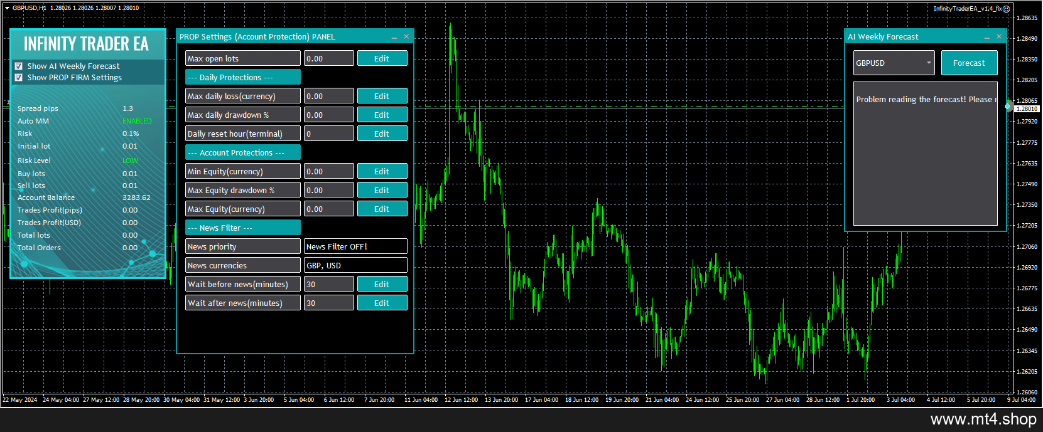Close the AI Weekly Forecast panel
The width and height of the screenshot is (1043, 432).
click(999, 36)
